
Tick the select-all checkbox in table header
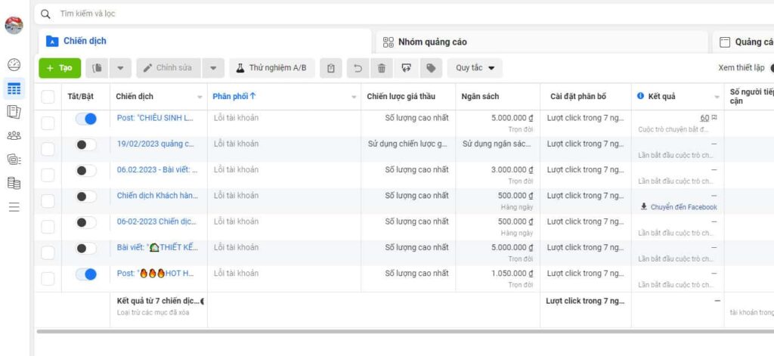point(48,97)
